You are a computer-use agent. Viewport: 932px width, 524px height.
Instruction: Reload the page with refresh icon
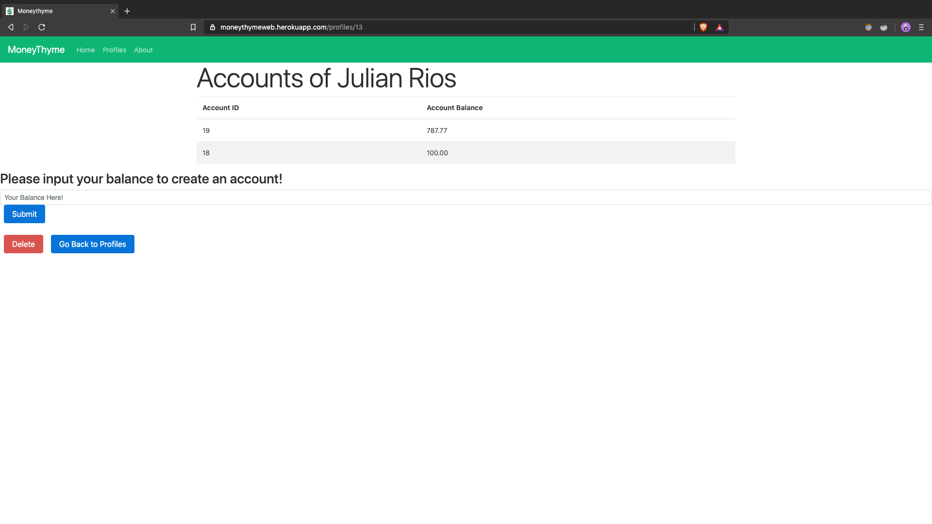click(42, 27)
